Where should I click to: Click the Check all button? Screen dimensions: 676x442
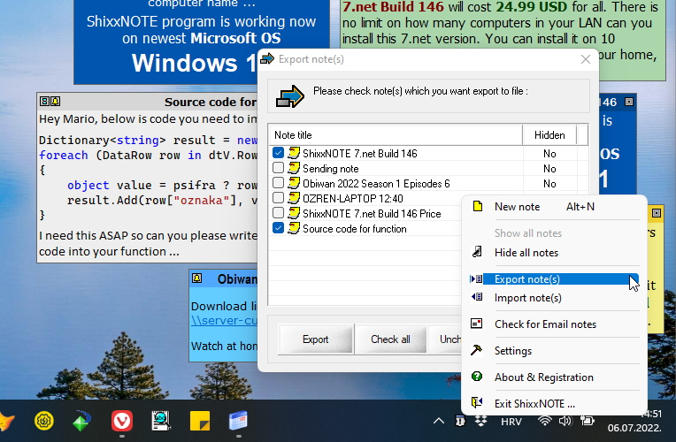[x=390, y=339]
